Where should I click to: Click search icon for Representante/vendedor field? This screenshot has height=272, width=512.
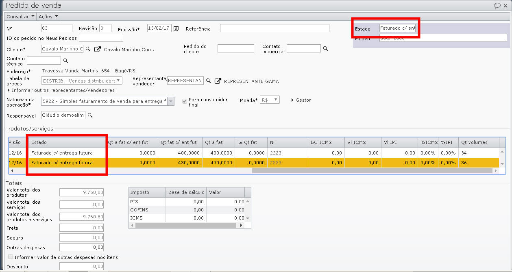[208, 81]
